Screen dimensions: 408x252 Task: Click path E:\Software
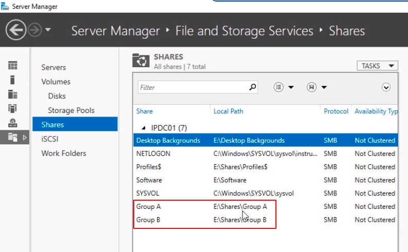pos(230,180)
